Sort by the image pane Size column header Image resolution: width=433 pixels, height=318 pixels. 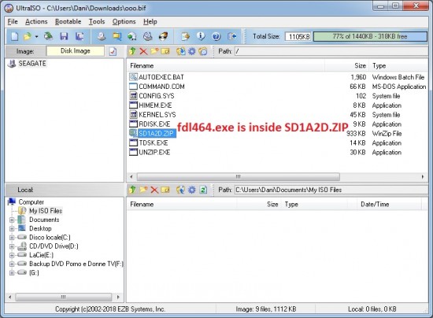pyautogui.click(x=347, y=65)
